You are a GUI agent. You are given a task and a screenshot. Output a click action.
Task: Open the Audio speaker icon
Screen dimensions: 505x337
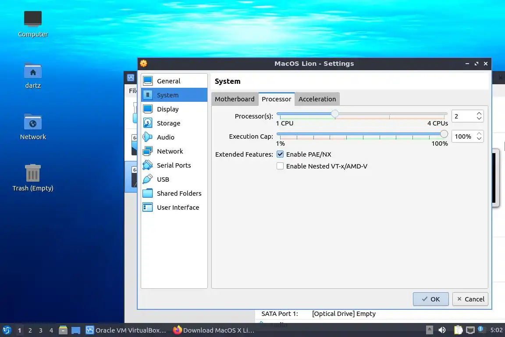[x=148, y=137]
